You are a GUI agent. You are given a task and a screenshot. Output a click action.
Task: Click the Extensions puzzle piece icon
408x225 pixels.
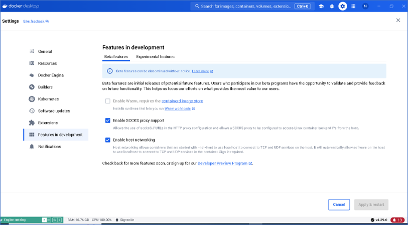pos(32,123)
